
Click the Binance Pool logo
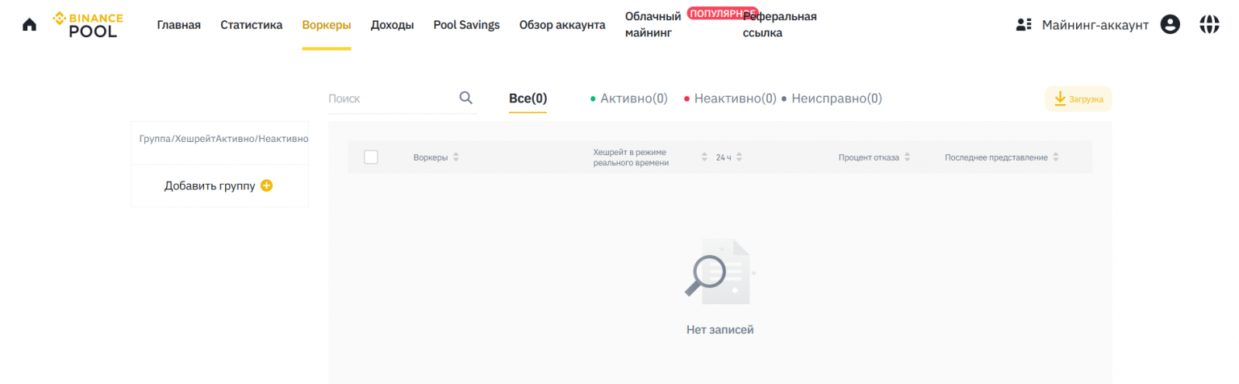(x=89, y=24)
